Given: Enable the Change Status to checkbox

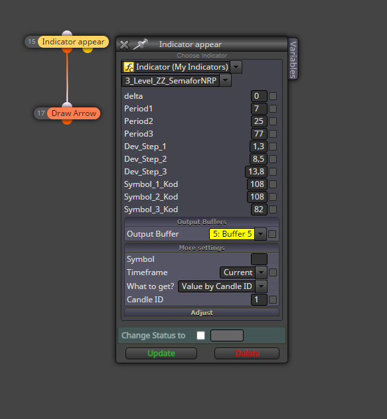Looking at the screenshot, I should click(x=200, y=335).
